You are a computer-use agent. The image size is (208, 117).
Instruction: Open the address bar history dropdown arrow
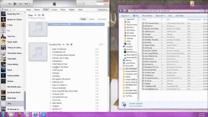coord(200,11)
